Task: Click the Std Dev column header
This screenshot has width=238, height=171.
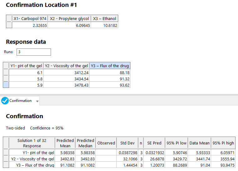Action: click(x=127, y=143)
